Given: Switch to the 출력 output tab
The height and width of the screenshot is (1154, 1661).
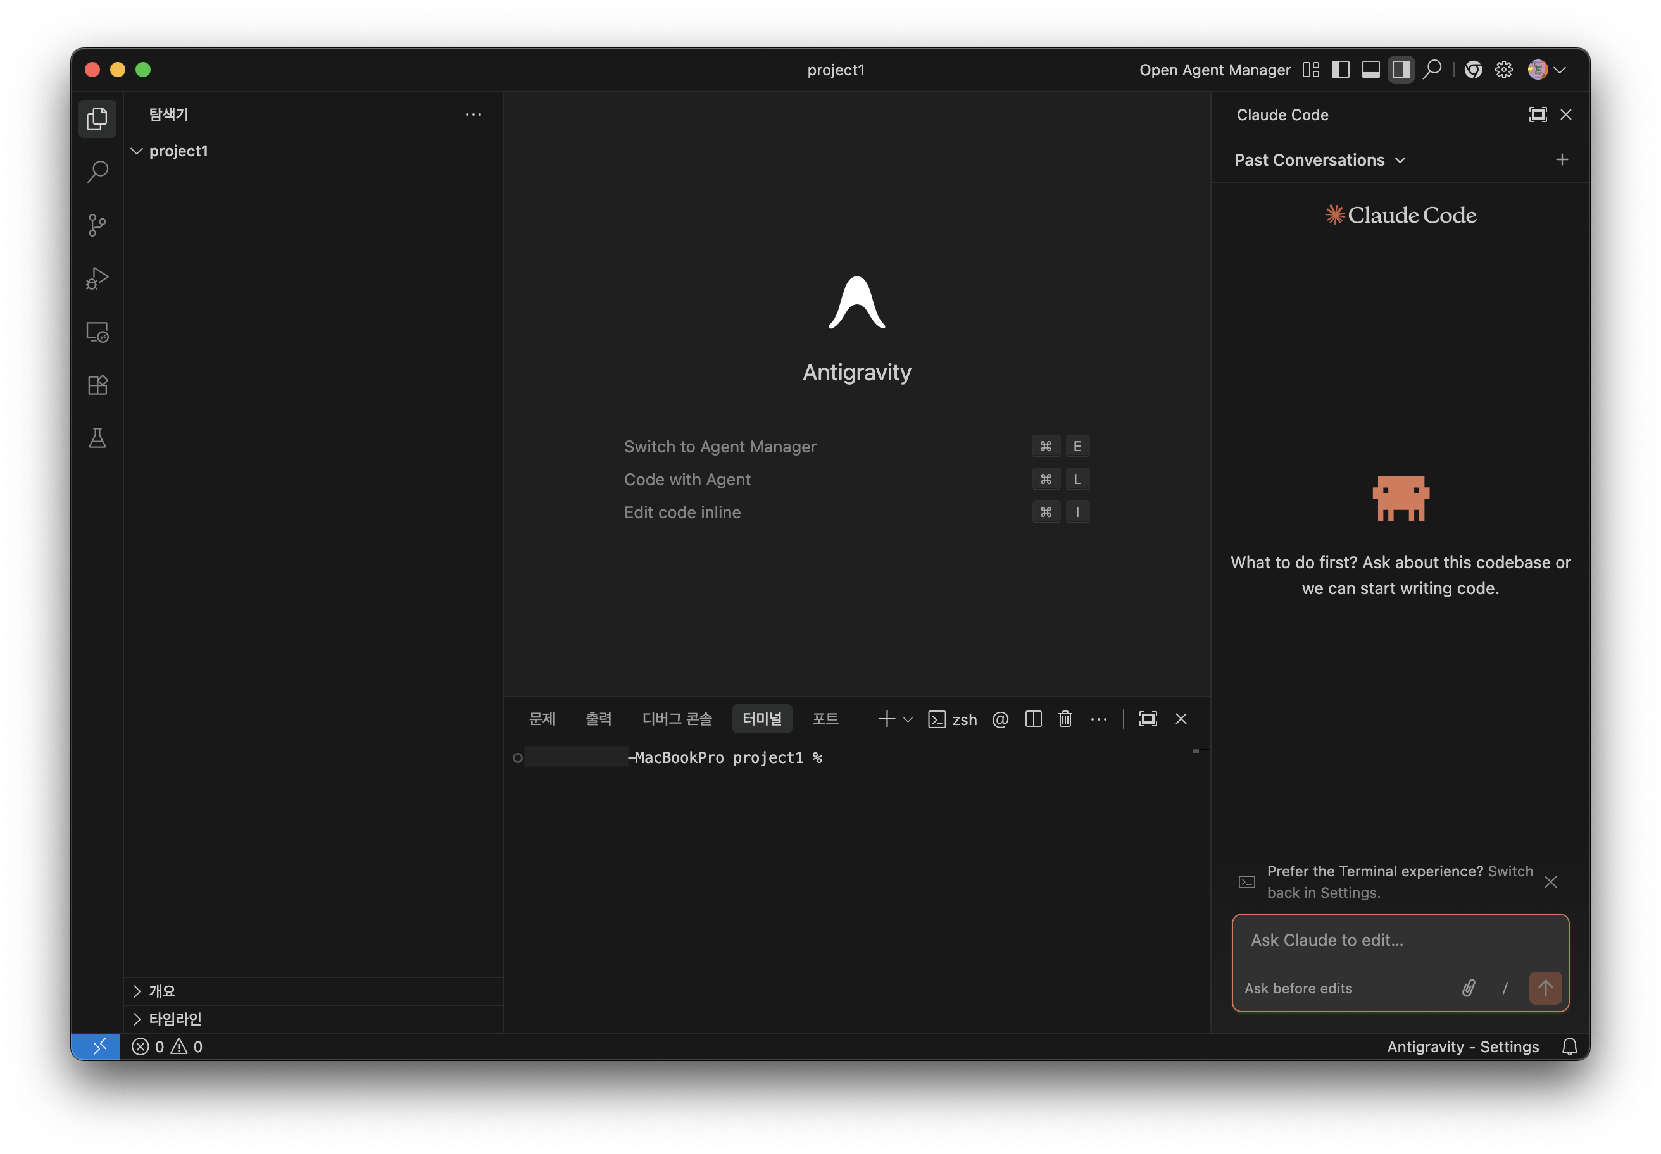Looking at the screenshot, I should pos(598,719).
